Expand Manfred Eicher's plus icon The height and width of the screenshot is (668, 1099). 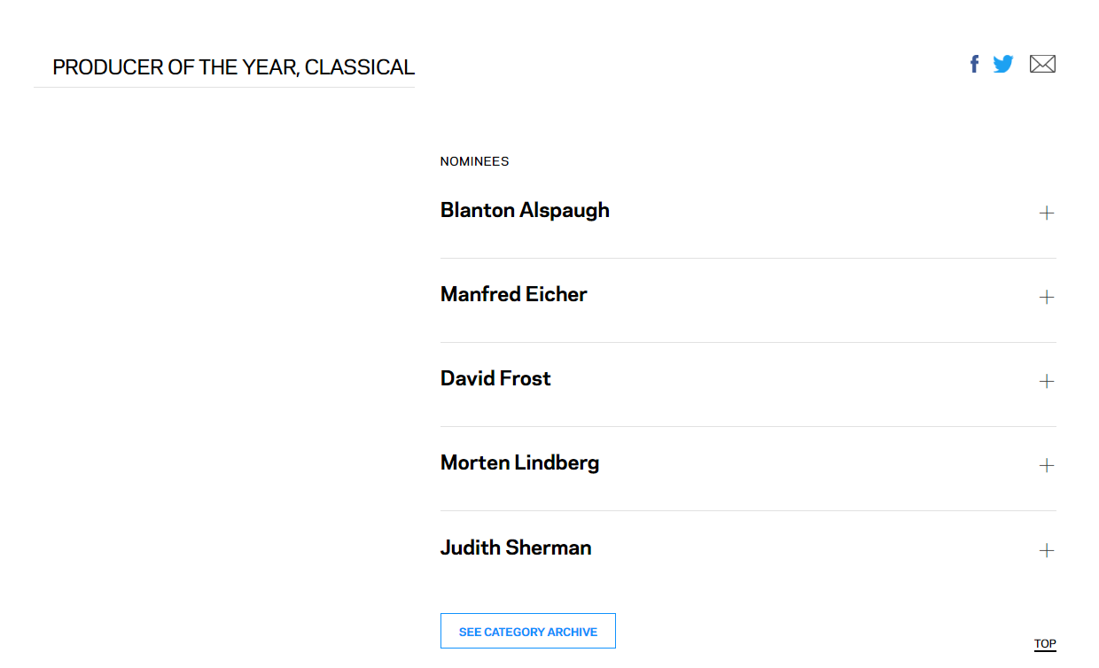(1047, 297)
